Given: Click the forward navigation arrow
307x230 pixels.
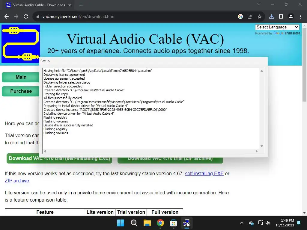Looking at the screenshot, I should (16, 17).
